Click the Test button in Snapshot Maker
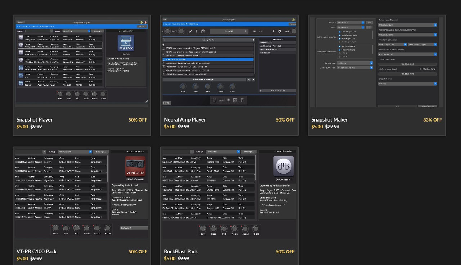 (369, 22)
